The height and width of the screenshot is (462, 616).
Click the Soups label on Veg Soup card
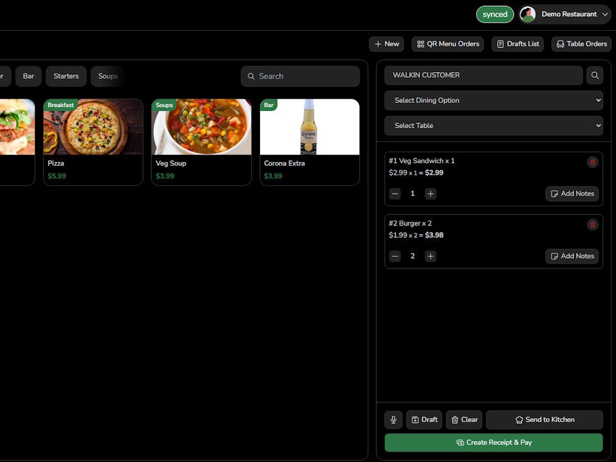164,105
